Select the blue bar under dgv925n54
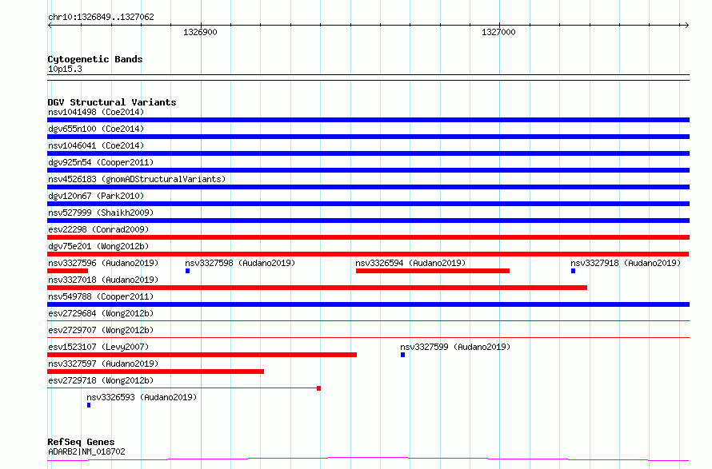 coord(368,170)
